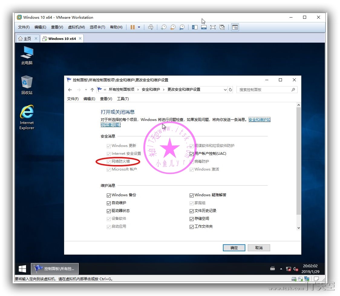Screen dimensions: 340x296
Task: Open control panel 工具(T) menu
Action: pyautogui.click(x=123, y=99)
